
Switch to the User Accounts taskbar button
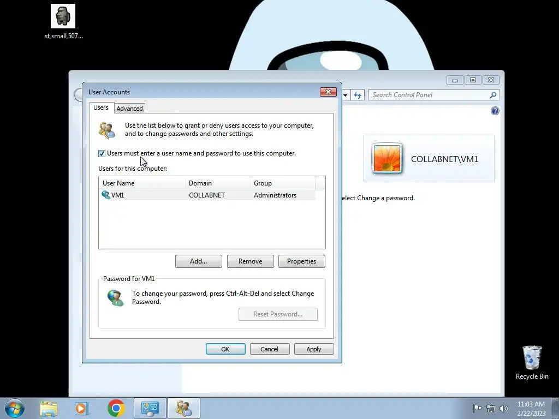tap(184, 408)
